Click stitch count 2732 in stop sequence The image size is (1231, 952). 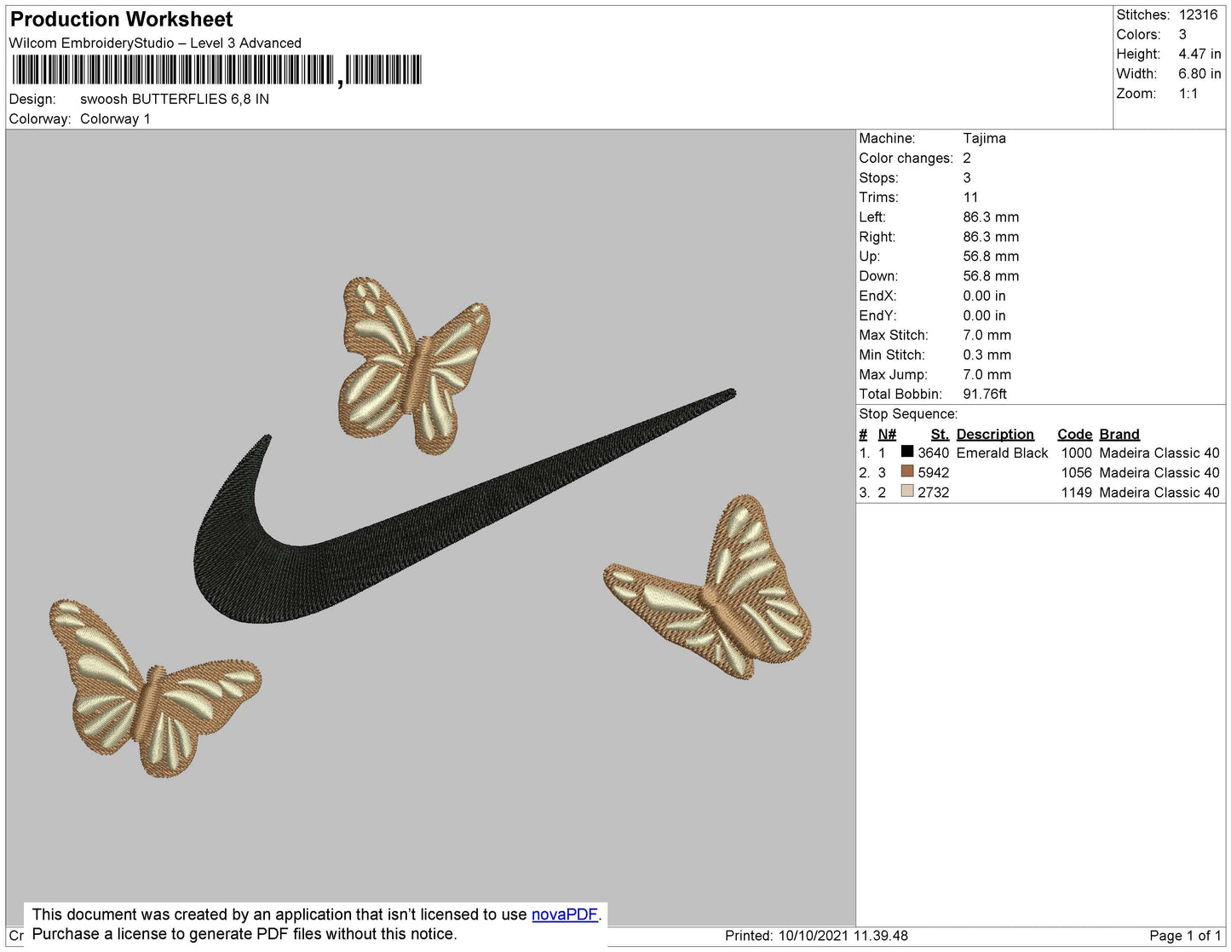(x=933, y=492)
